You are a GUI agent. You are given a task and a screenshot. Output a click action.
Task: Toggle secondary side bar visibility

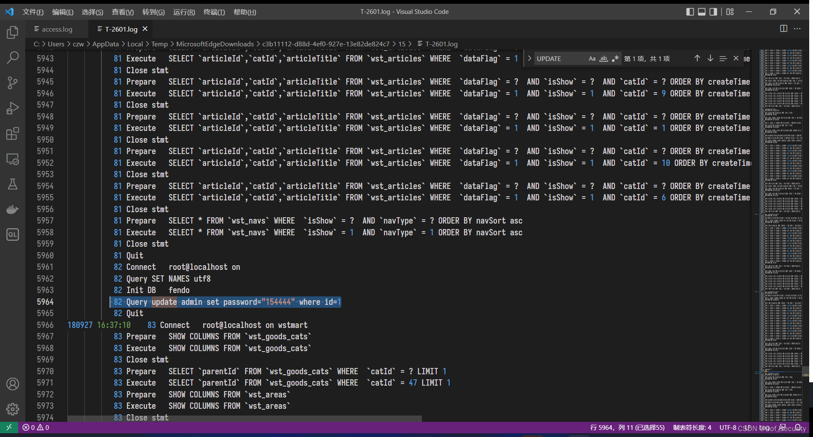tap(713, 12)
